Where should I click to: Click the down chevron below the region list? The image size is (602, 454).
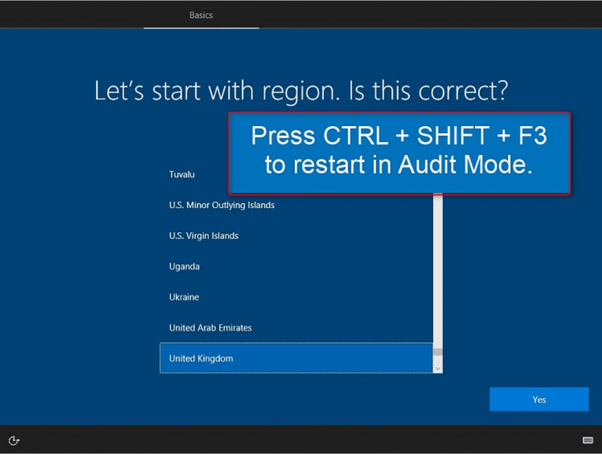point(438,368)
